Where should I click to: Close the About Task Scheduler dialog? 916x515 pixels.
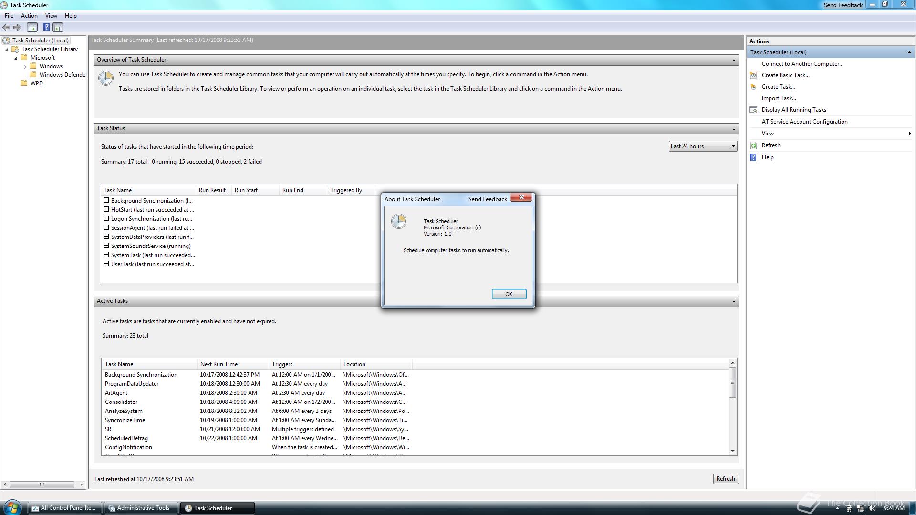521,197
